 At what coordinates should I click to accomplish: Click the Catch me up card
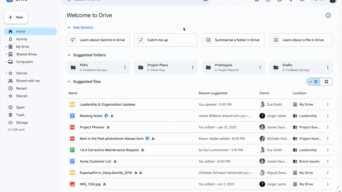pos(166,40)
